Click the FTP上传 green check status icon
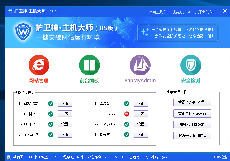Screen dimensions: 230x161 click(x=51, y=124)
